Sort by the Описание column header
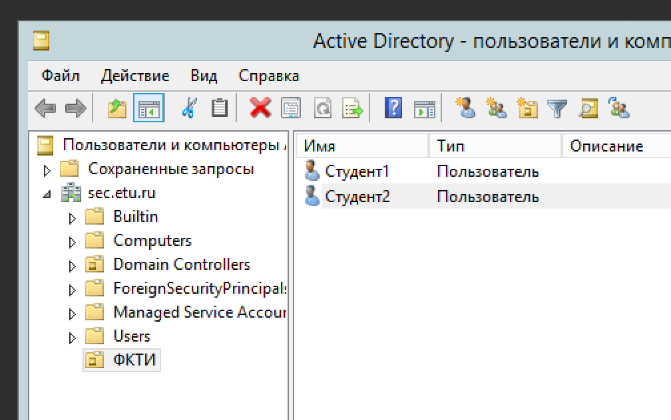The image size is (671, 420). coord(616,146)
